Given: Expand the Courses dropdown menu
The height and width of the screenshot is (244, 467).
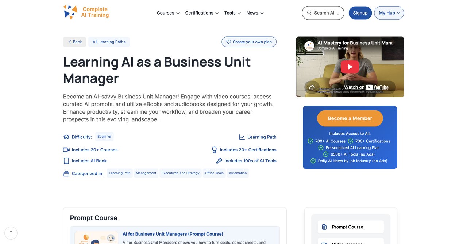Looking at the screenshot, I should pyautogui.click(x=168, y=13).
